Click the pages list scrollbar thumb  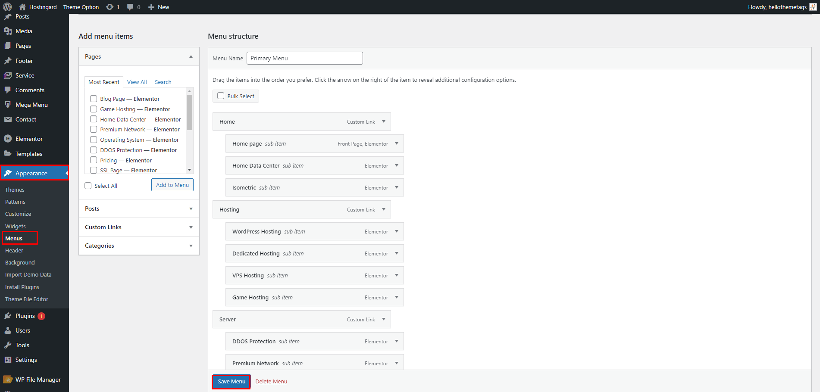point(189,112)
